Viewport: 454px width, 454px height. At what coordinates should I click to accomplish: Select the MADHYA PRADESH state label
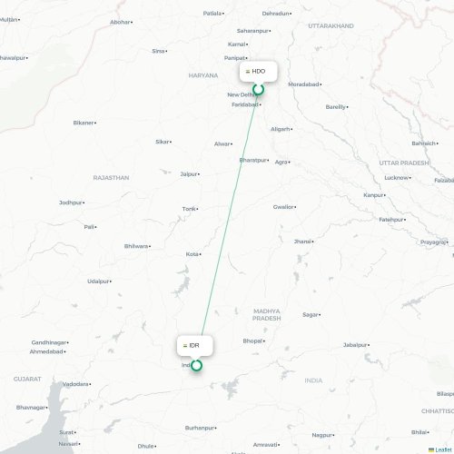(266, 315)
